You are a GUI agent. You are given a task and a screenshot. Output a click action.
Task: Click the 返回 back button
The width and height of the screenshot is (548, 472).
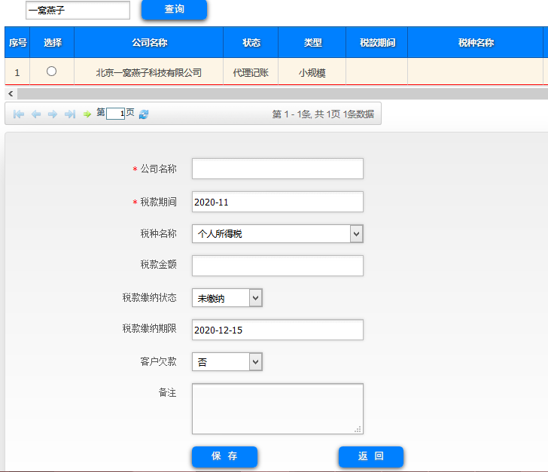(371, 456)
